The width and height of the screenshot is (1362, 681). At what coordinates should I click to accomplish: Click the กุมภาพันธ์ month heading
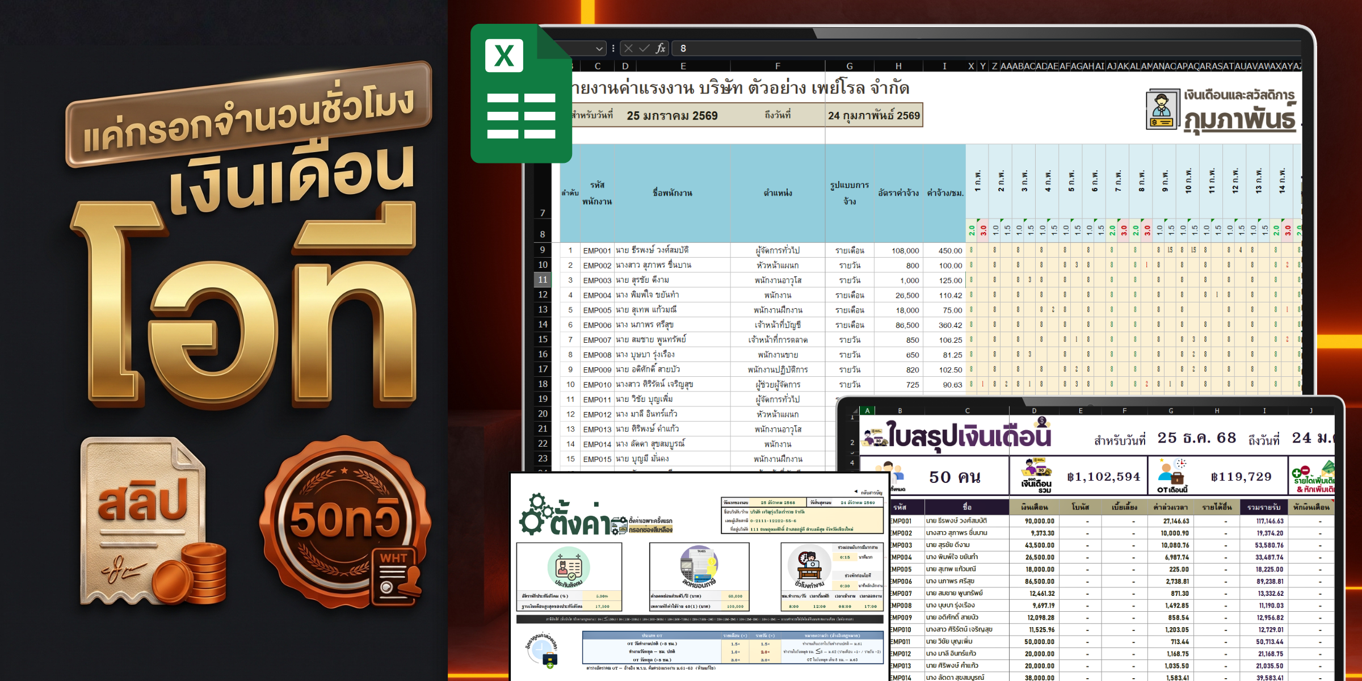(x=1239, y=120)
